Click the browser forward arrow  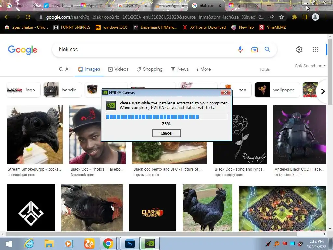(18, 17)
